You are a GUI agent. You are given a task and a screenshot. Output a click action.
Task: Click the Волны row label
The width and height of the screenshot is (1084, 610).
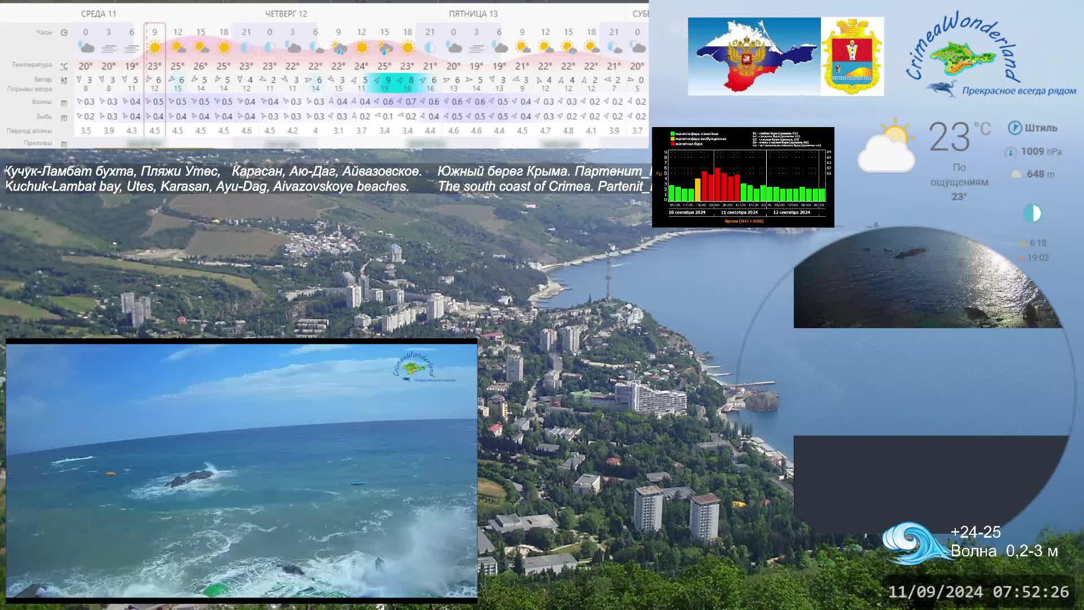click(x=42, y=102)
